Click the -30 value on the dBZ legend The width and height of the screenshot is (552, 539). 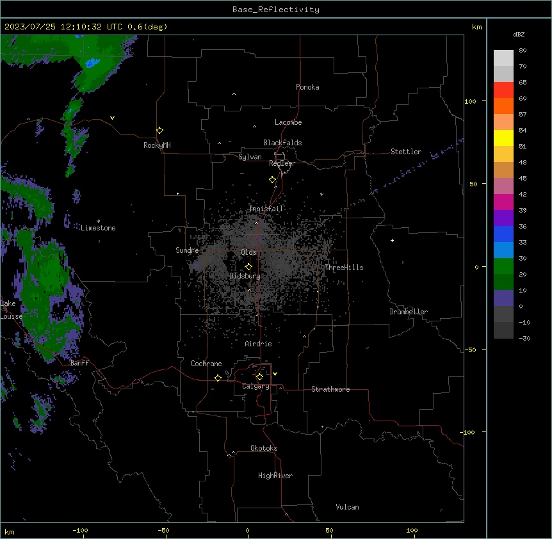(x=524, y=338)
